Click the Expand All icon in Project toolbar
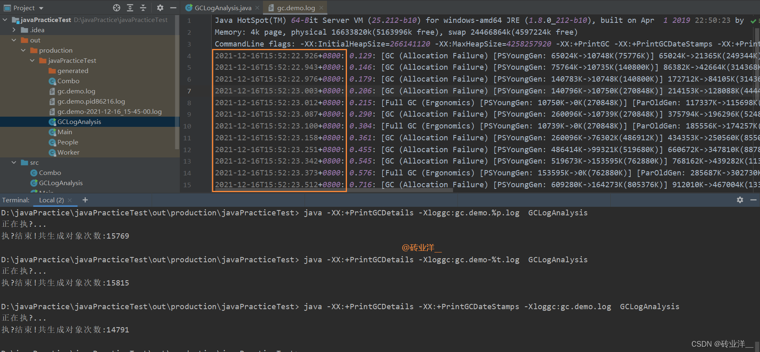The image size is (760, 352). tap(130, 8)
